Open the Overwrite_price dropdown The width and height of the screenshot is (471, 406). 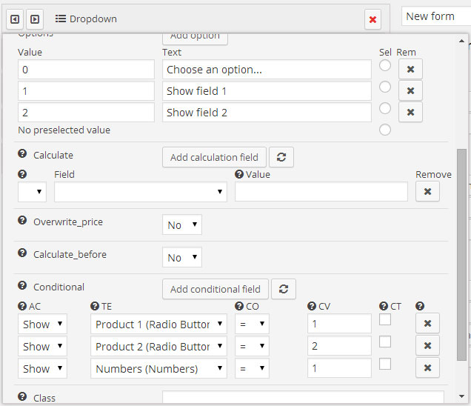[x=181, y=225]
